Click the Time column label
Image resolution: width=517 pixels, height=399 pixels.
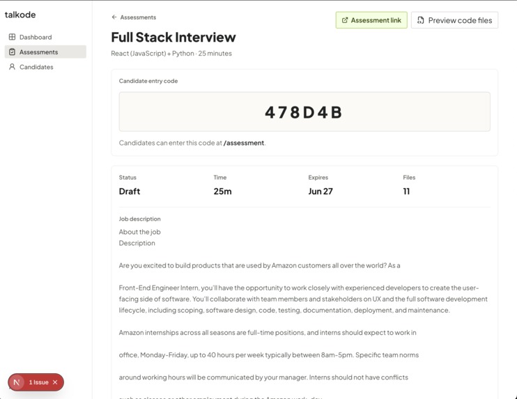click(x=220, y=178)
